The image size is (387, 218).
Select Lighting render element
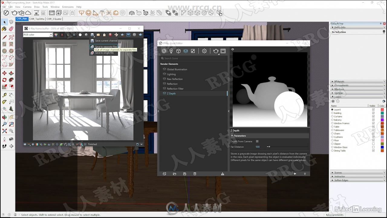click(171, 74)
